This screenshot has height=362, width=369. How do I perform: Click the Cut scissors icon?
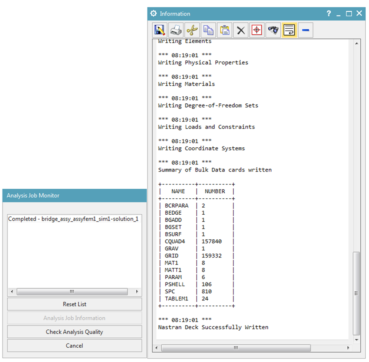(x=192, y=30)
